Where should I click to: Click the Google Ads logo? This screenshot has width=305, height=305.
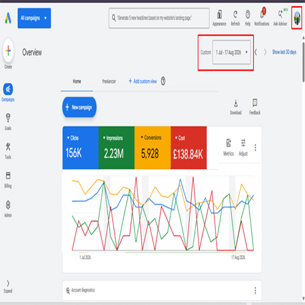(8, 18)
